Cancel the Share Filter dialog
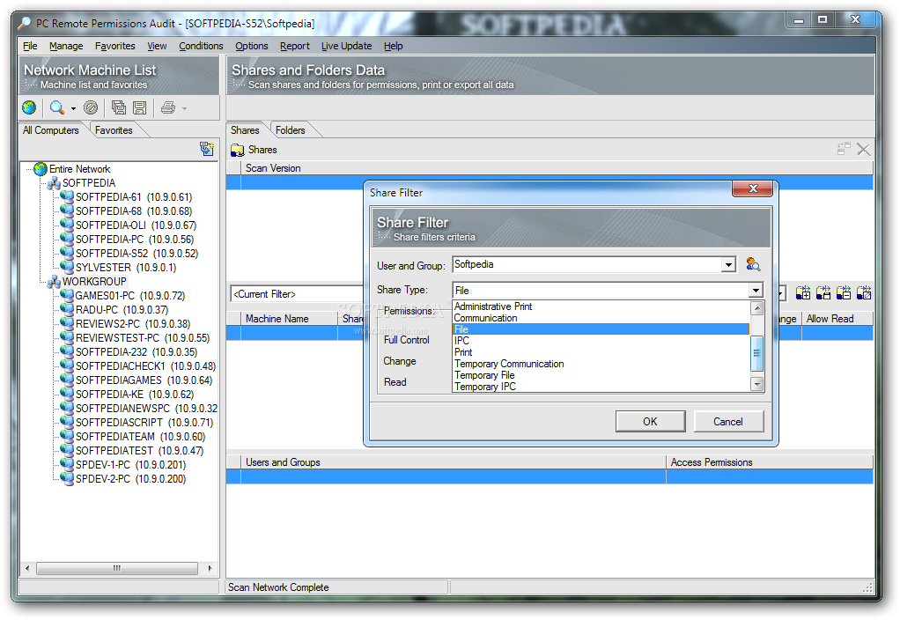 click(728, 421)
